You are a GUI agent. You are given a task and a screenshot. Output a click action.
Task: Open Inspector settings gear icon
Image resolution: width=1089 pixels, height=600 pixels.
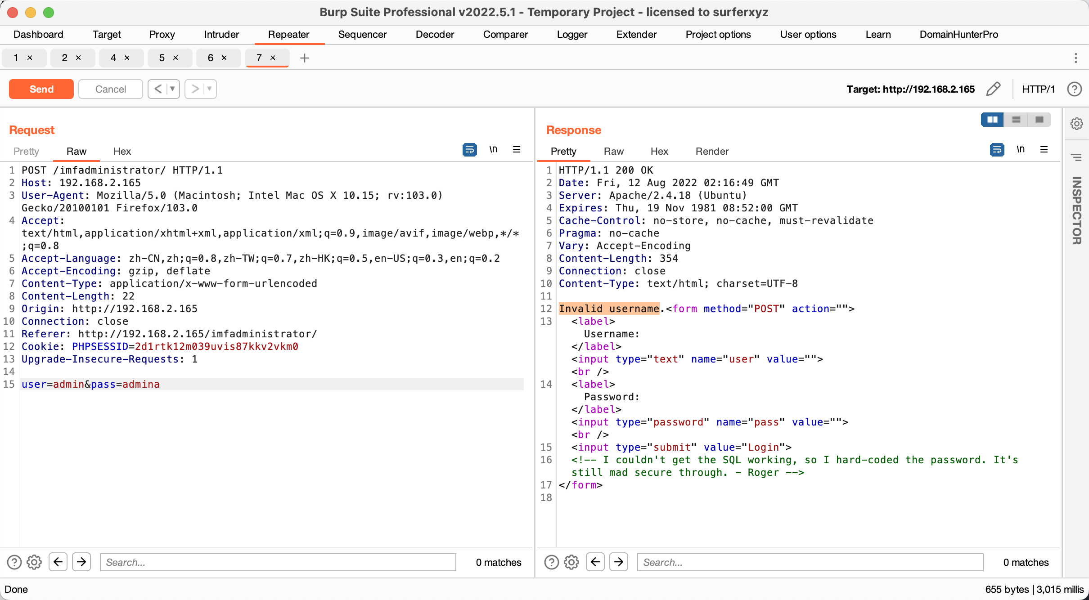click(x=1076, y=123)
